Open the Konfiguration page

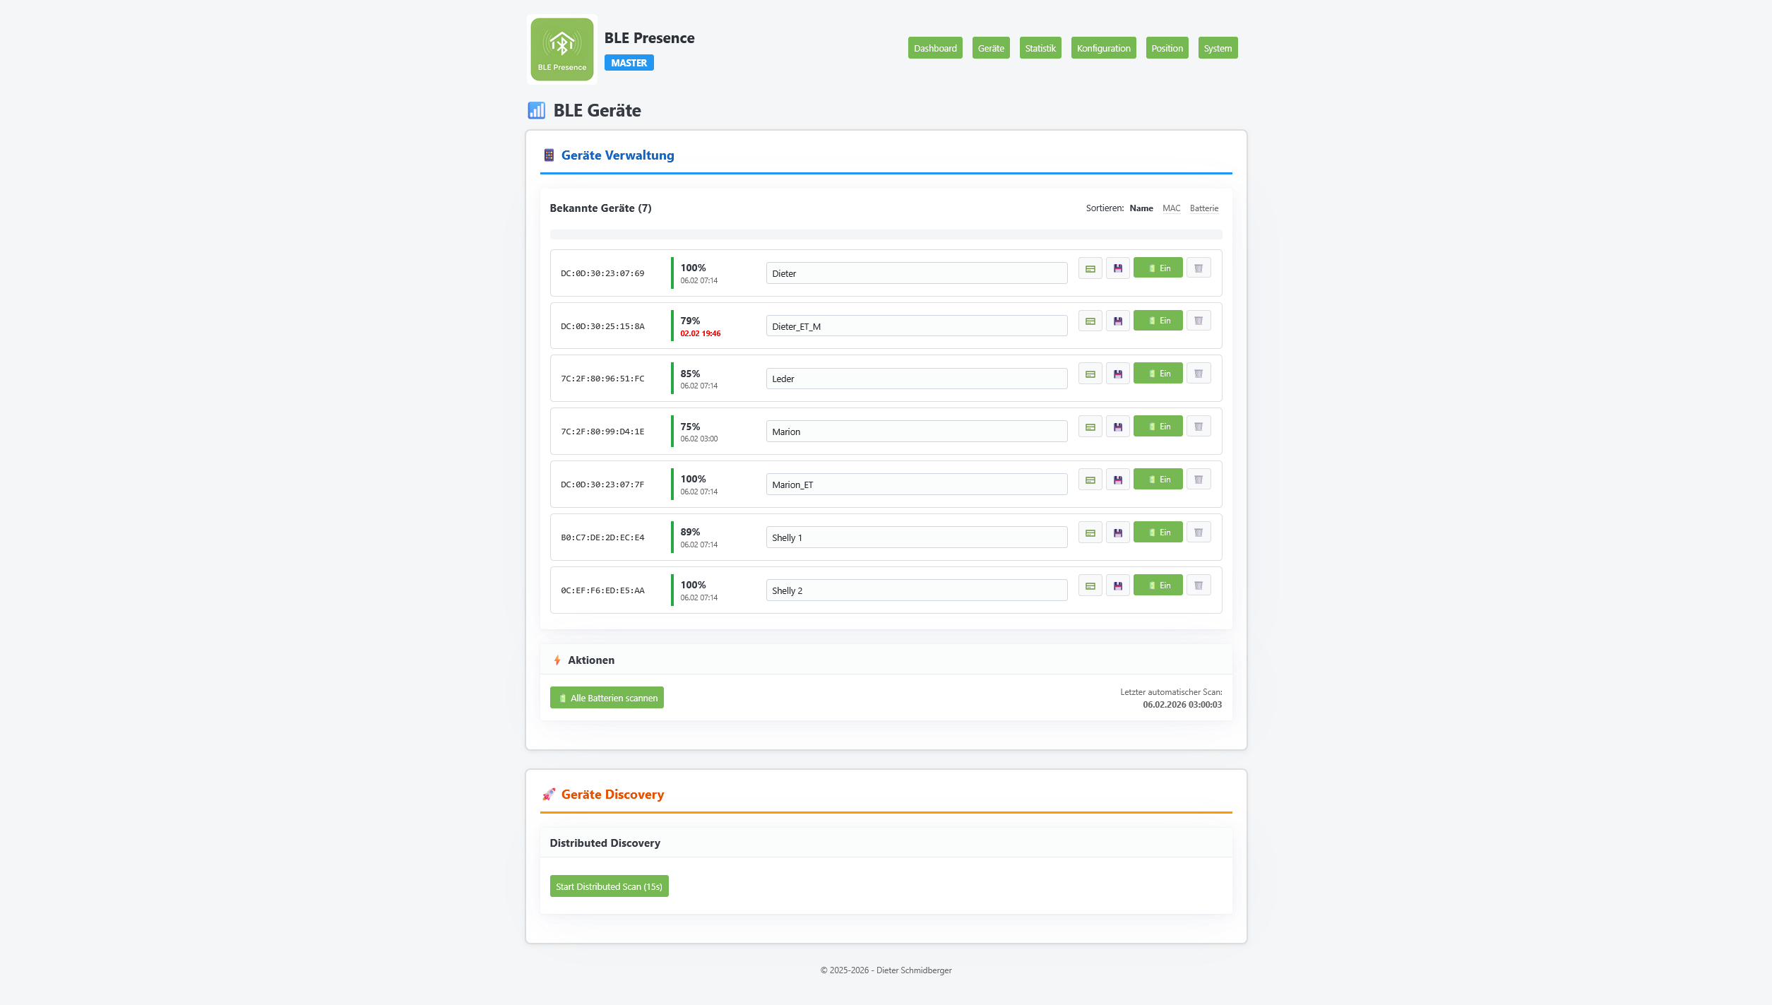1102,48
